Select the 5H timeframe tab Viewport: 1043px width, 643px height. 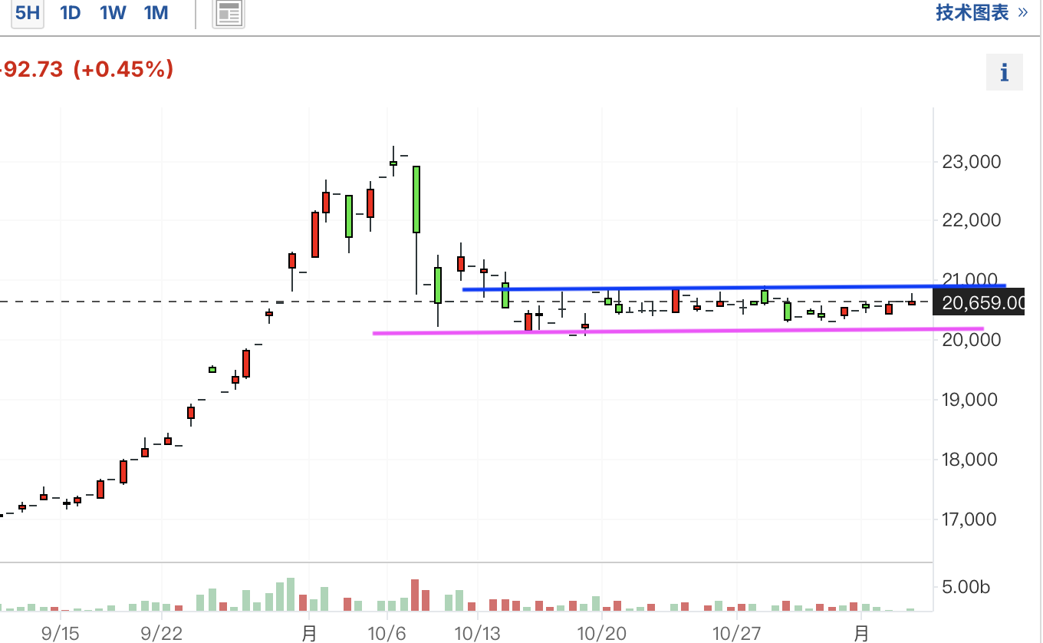(27, 13)
